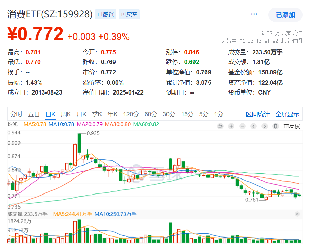Switch to the 分时 intraday tab
Screen dimensions: 309x244
tap(16, 114)
